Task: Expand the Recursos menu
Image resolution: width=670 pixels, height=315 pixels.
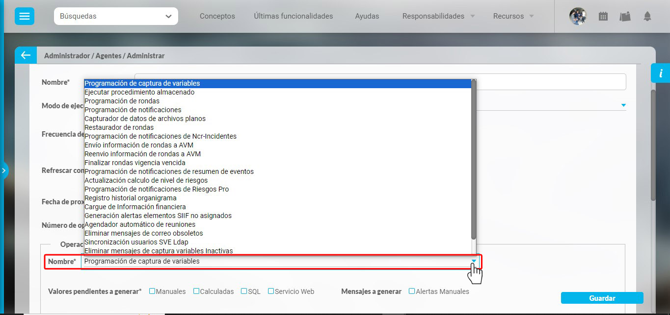Action: (513, 16)
